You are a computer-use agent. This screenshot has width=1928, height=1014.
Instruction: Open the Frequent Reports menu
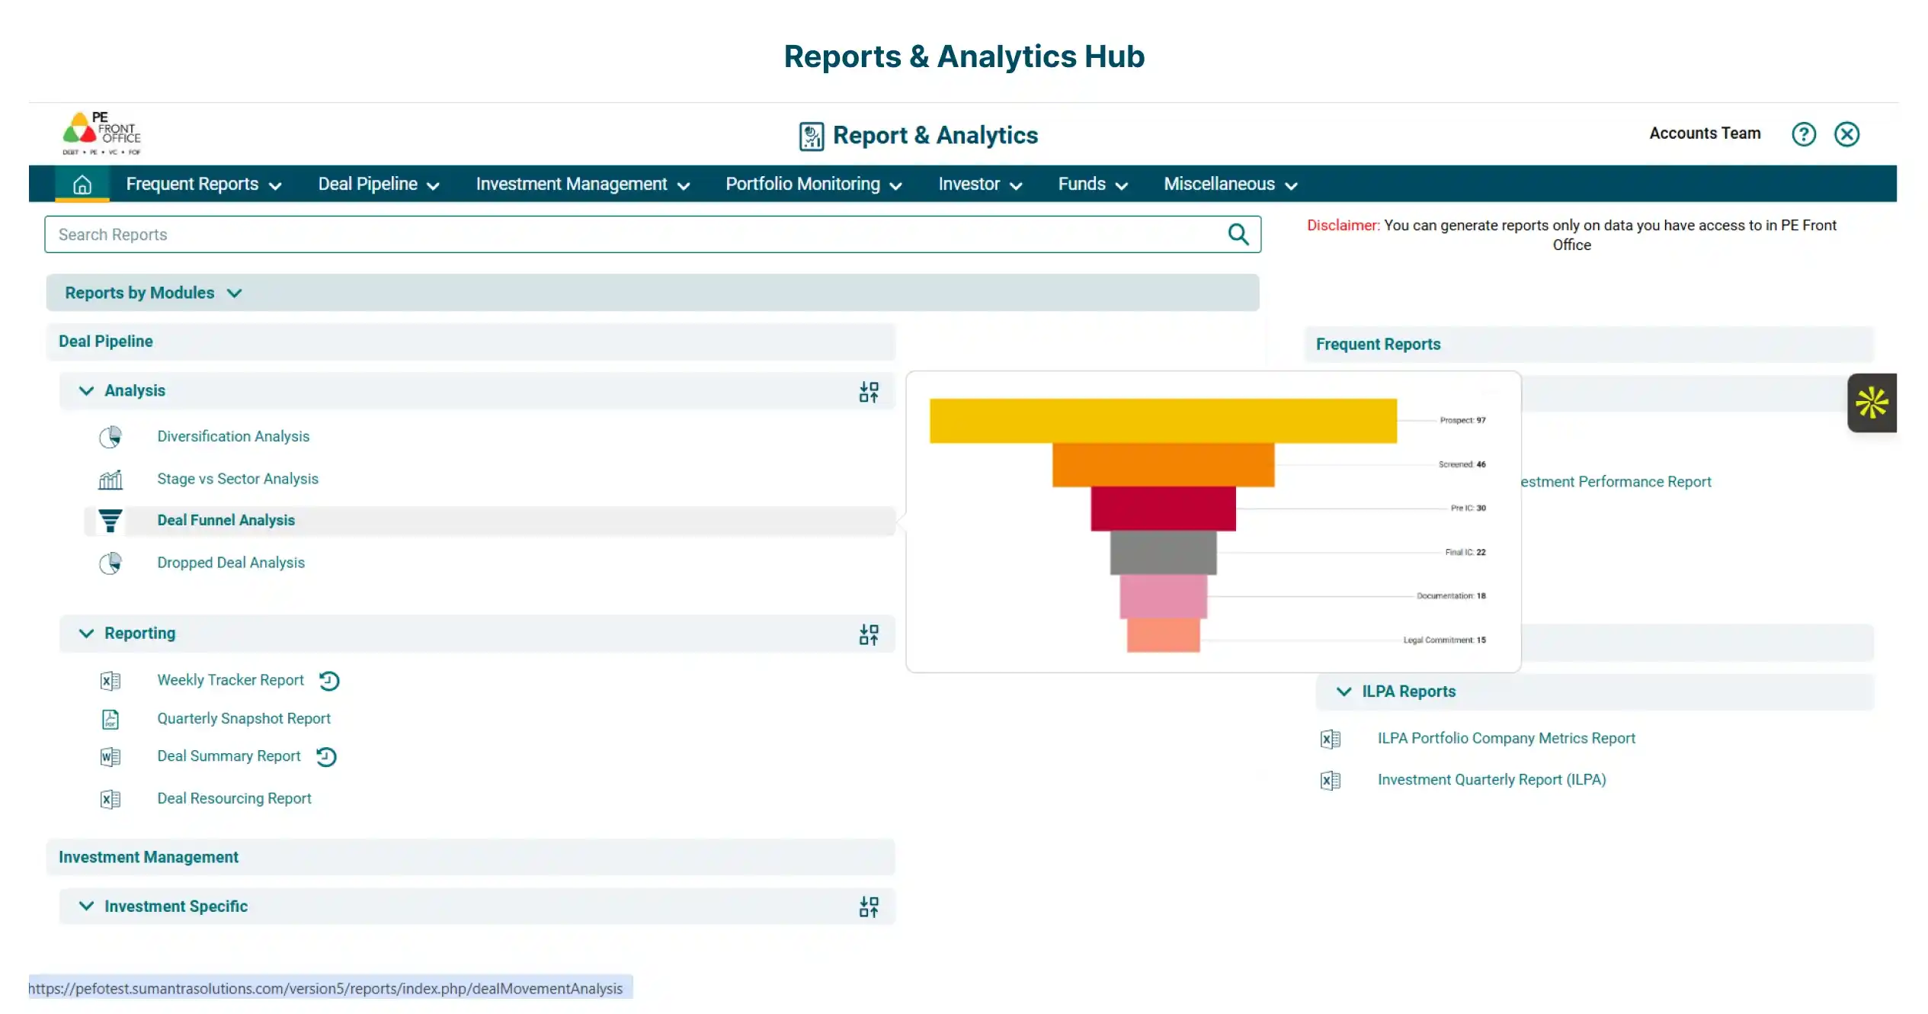[203, 185]
